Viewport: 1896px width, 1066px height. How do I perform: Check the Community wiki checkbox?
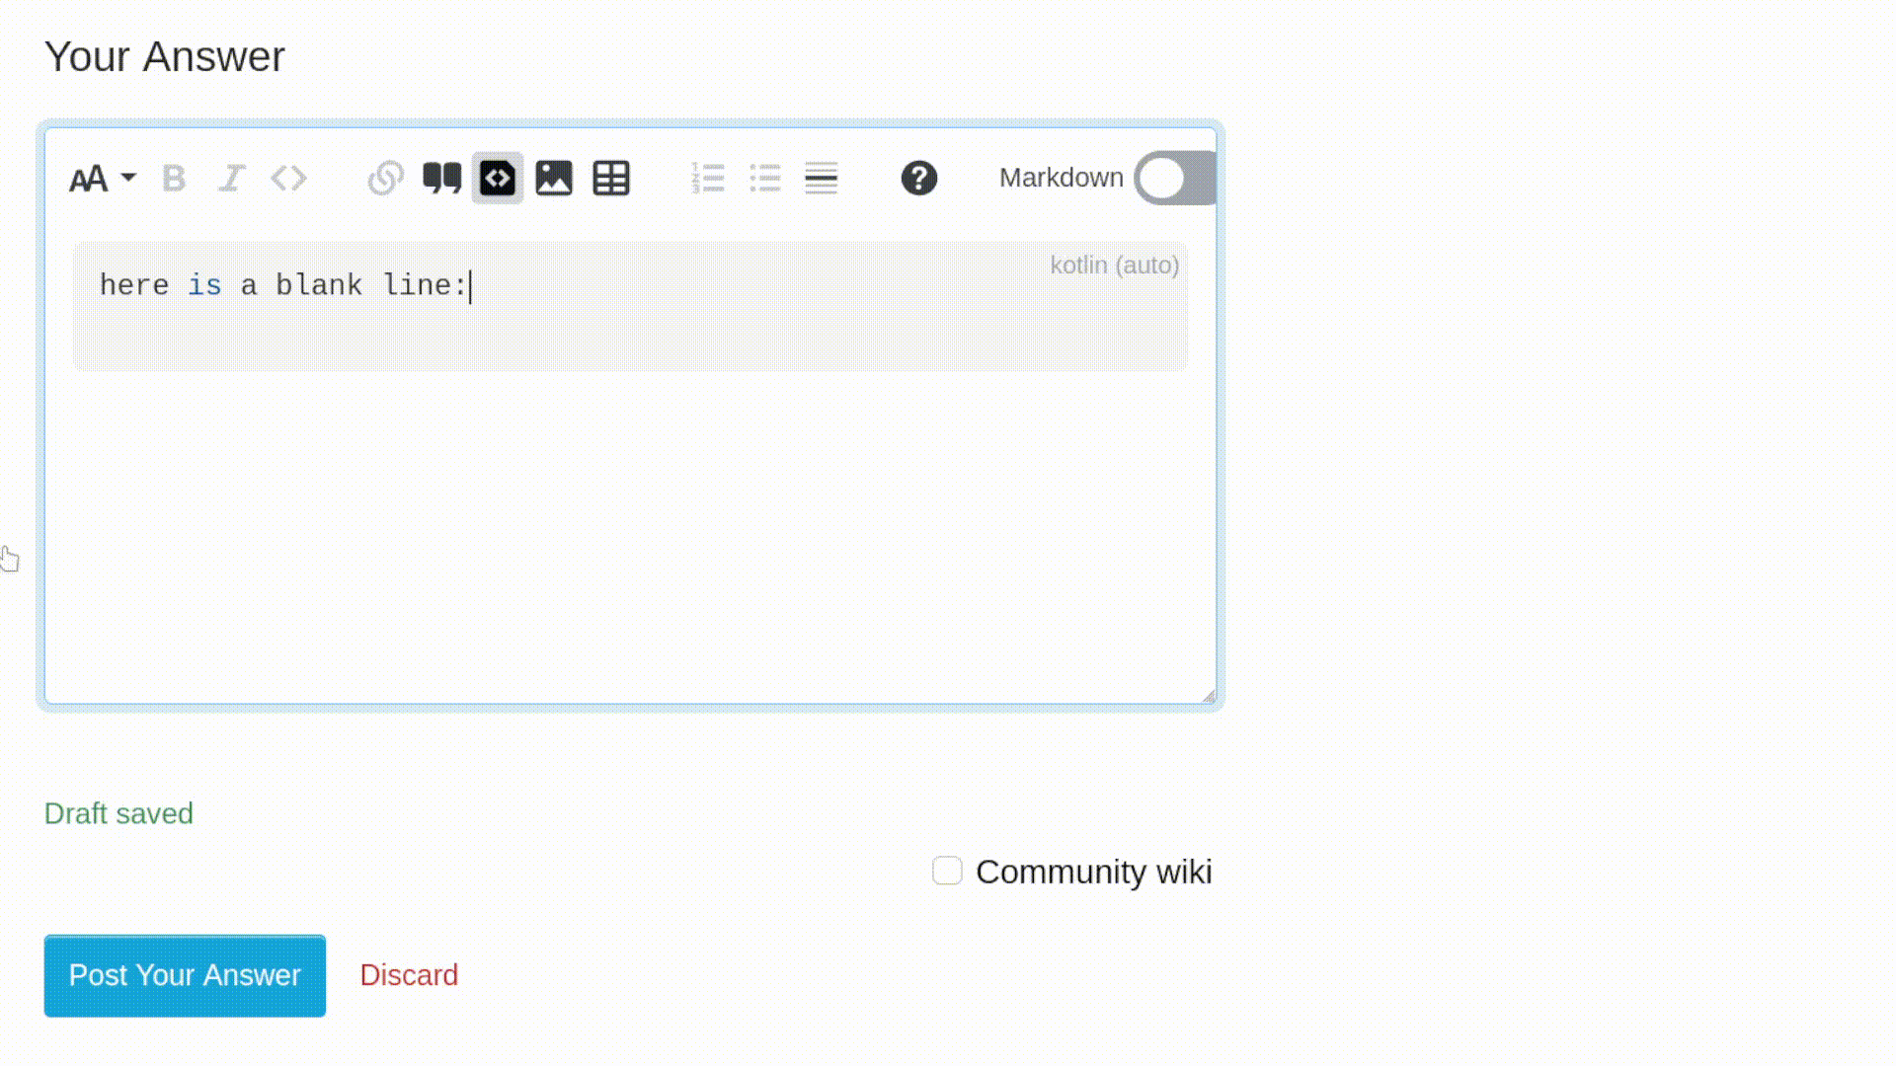point(947,871)
